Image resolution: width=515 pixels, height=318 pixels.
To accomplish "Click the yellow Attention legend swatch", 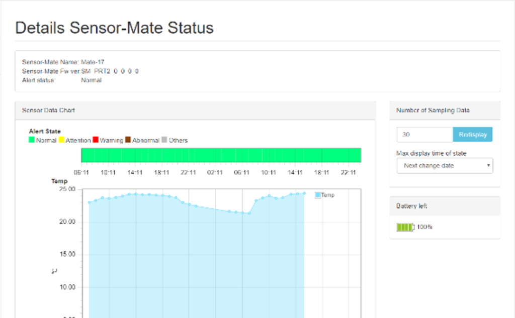I will (x=62, y=140).
